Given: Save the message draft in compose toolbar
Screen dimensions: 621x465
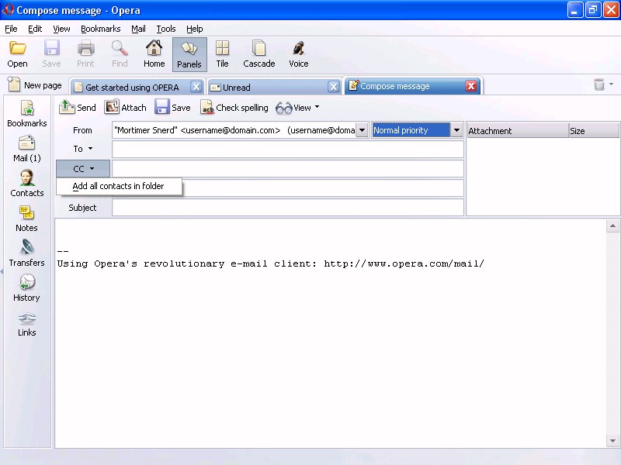Looking at the screenshot, I should click(x=172, y=108).
